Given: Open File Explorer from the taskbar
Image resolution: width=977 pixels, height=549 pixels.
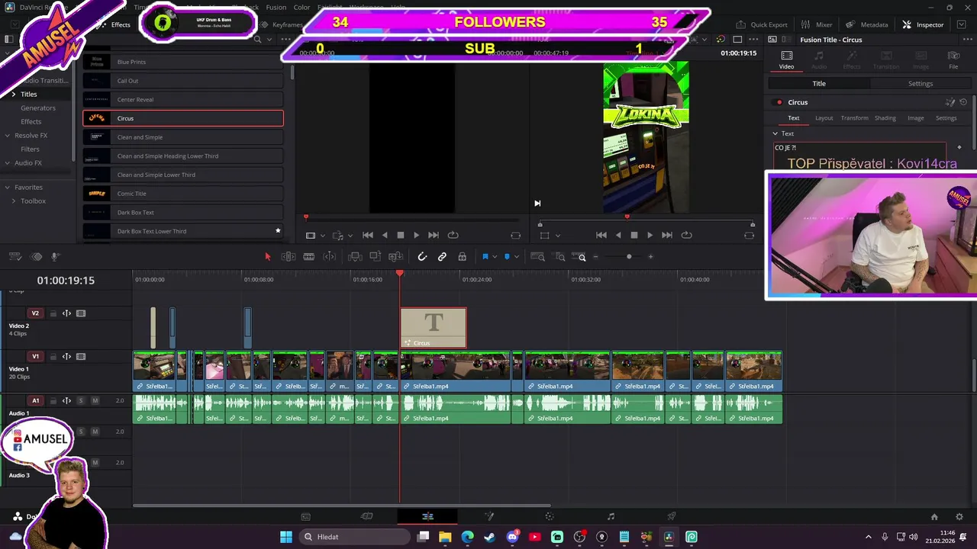Looking at the screenshot, I should [x=445, y=537].
